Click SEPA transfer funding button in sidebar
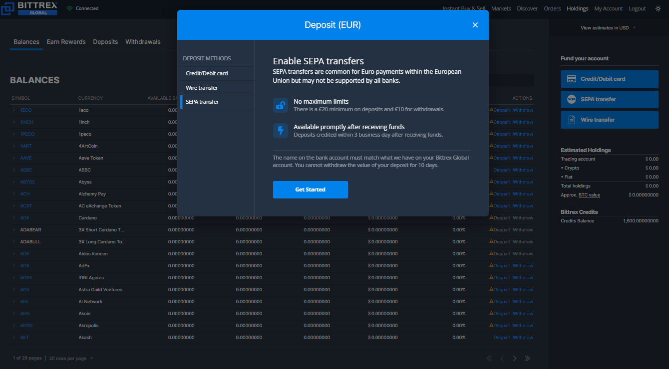Screen dimensions: 669x369 pyautogui.click(x=610, y=99)
